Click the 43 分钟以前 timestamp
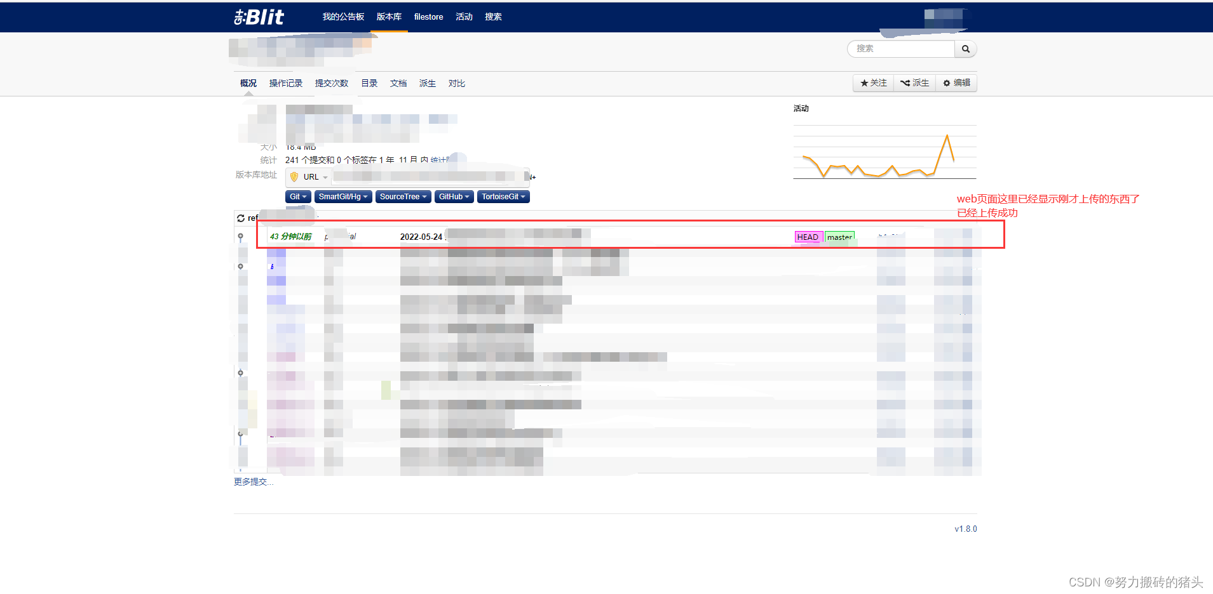Screen dimensions: 1213x594 [291, 237]
